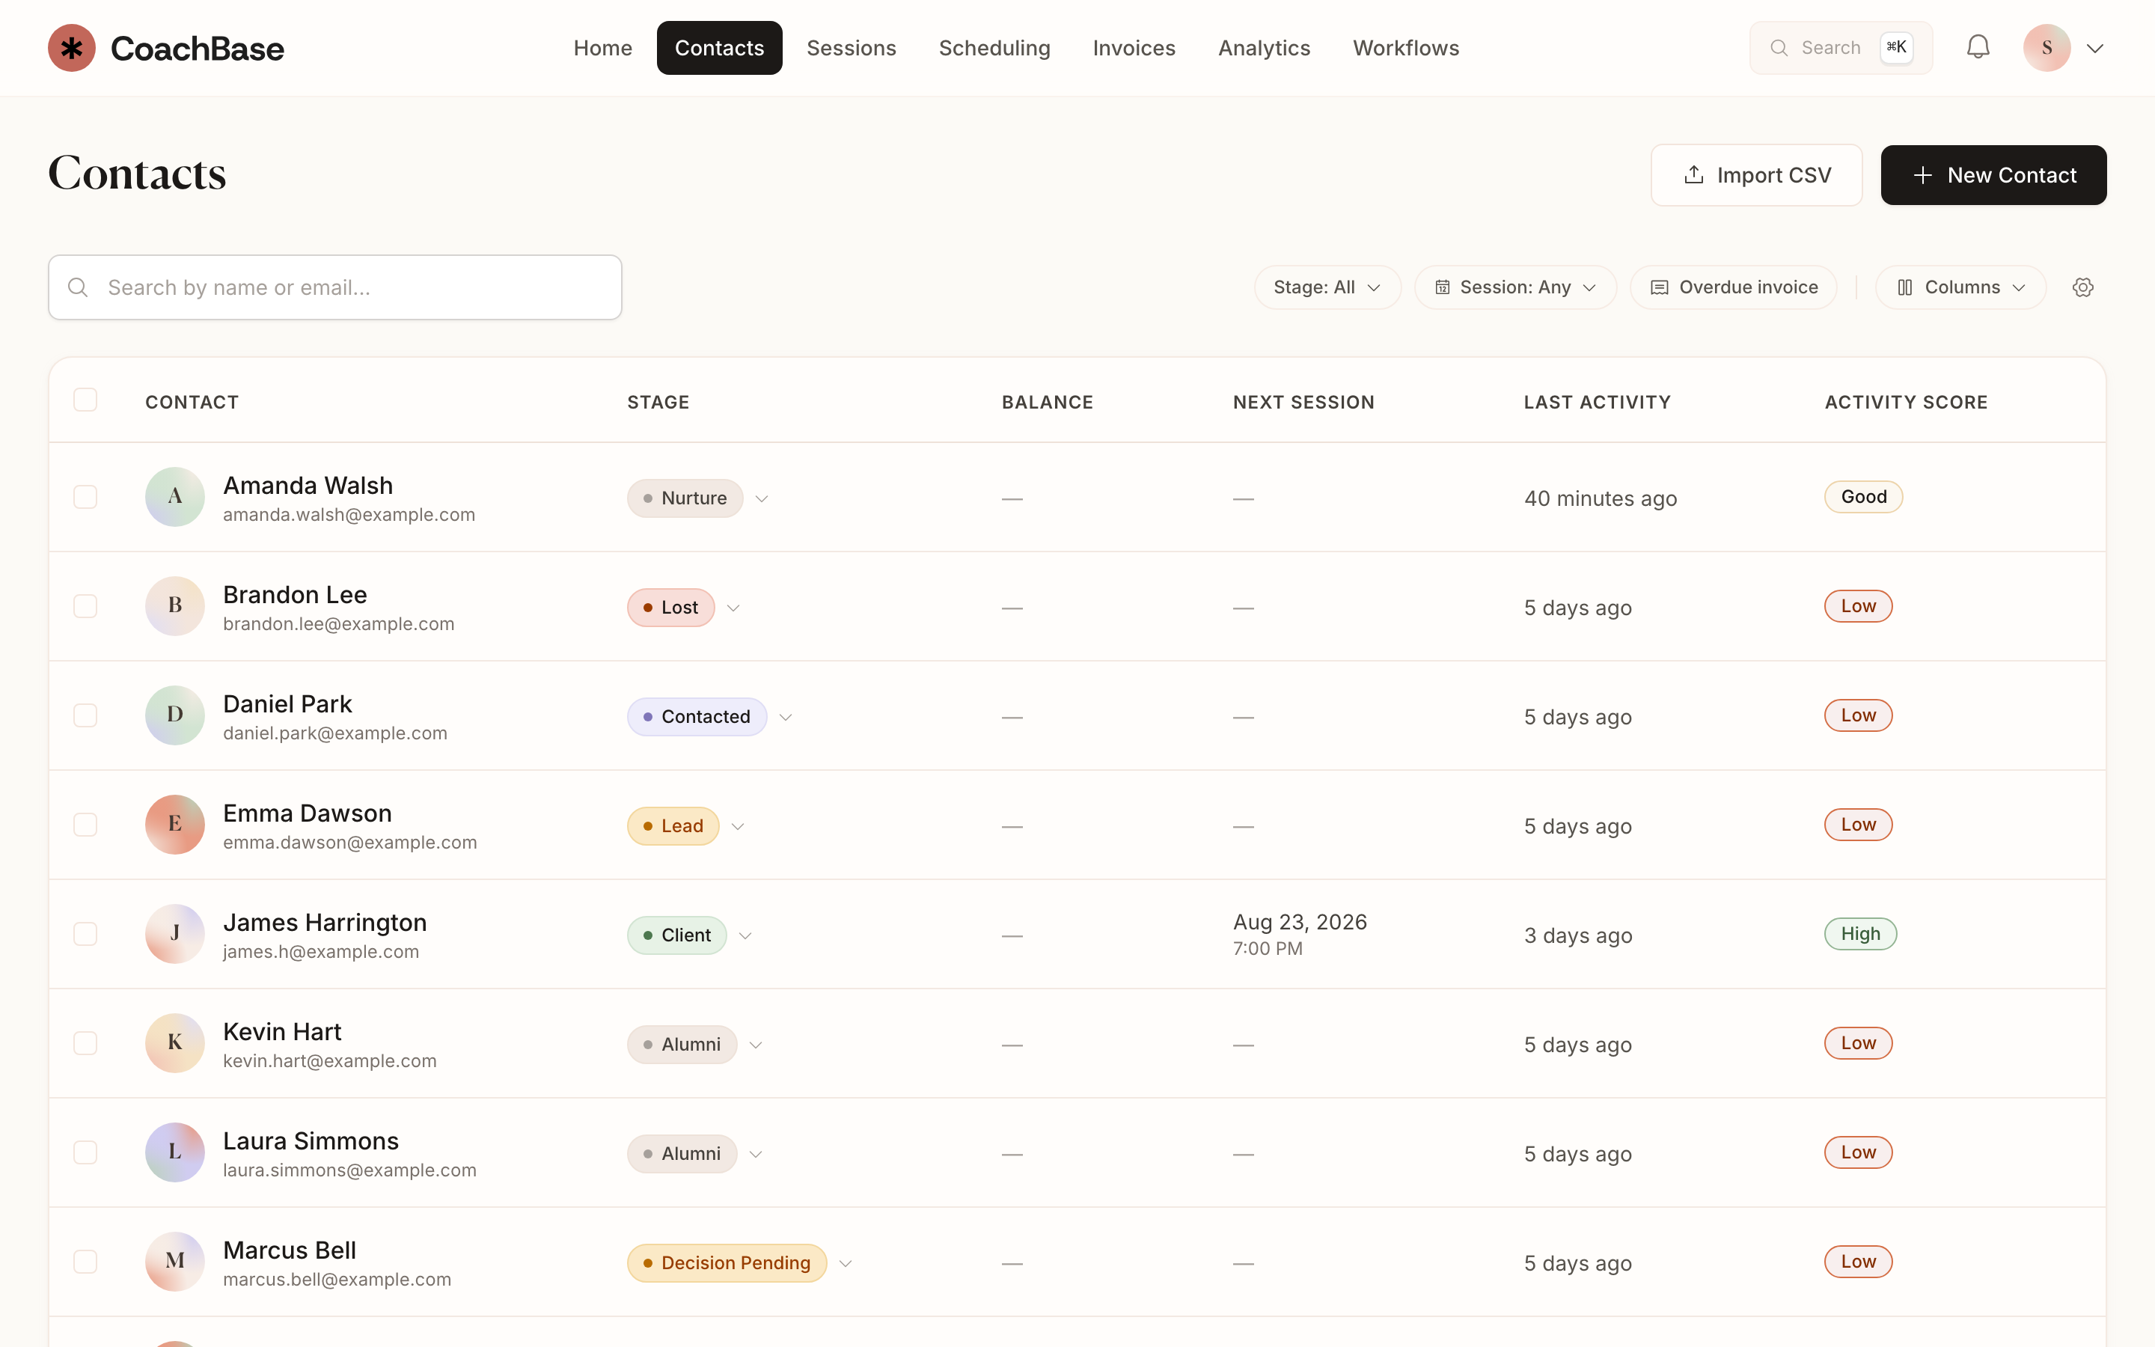Check the box for James Harrington
The height and width of the screenshot is (1347, 2155).
(x=85, y=934)
